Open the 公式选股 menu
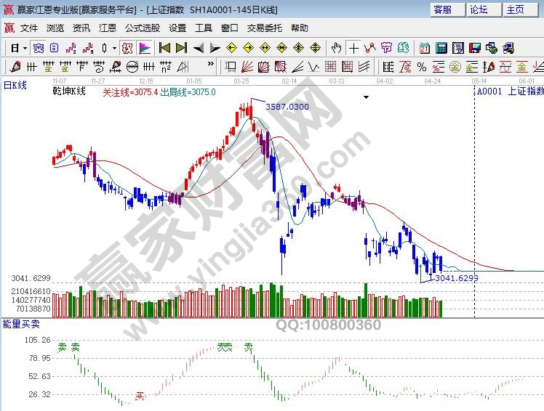The width and height of the screenshot is (544, 411). [x=143, y=28]
